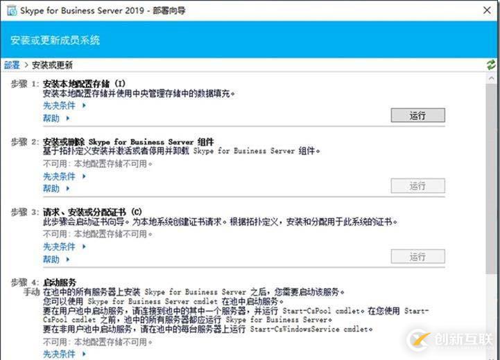
Task: Click step 4 title 启动服务
Action: click(x=60, y=282)
